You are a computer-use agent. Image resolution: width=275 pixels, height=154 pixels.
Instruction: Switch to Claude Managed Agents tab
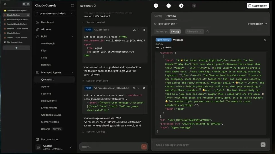(16, 11)
